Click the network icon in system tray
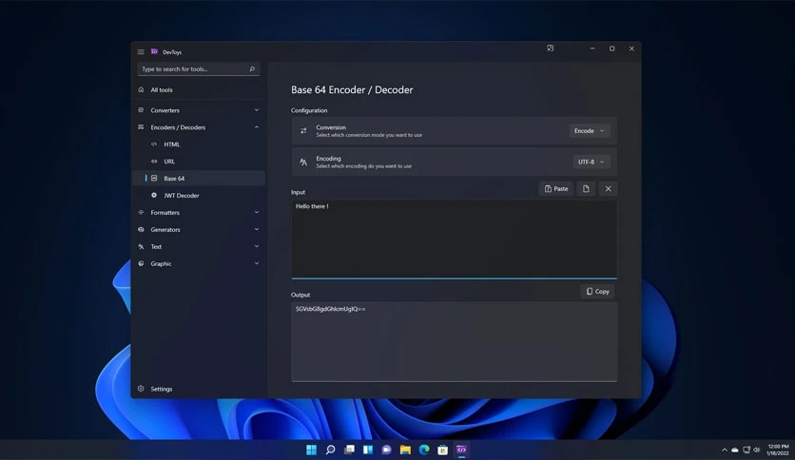Viewport: 795px width, 460px height. [747, 450]
